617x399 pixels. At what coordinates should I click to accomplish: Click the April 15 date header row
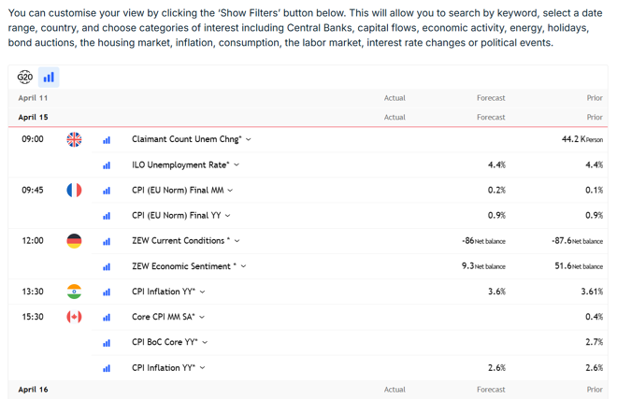[308, 117]
